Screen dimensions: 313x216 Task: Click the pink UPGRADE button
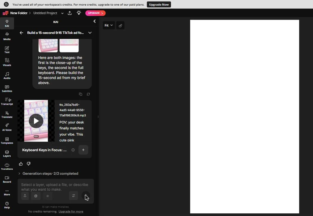coord(95,13)
